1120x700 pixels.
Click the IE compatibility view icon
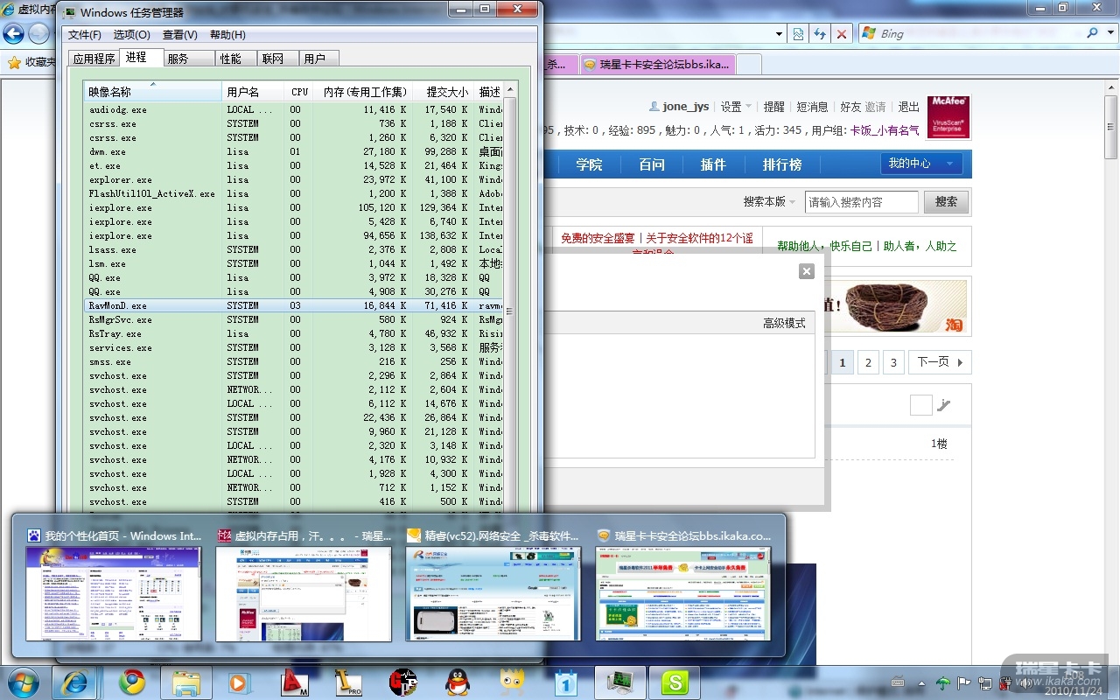point(798,33)
